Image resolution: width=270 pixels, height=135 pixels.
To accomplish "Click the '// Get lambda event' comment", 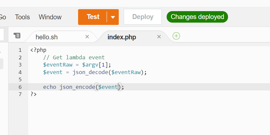I will 74,57.
